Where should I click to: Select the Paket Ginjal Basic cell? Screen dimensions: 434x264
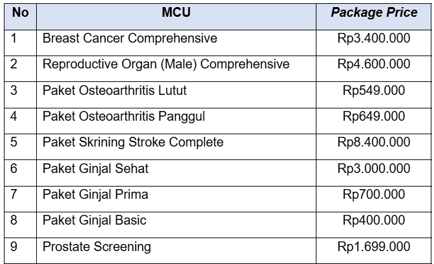[x=176, y=225]
